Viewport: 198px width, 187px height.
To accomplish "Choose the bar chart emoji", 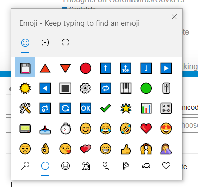I will pos(146,108).
